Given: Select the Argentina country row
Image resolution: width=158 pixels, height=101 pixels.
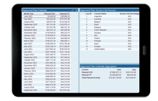Looking at the screenshot, I should click(110, 16).
